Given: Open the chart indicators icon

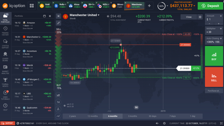Looking at the screenshot, I should coord(58,116).
